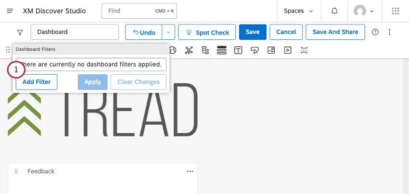Click Clear Changes
The width and height of the screenshot is (409, 194).
click(139, 82)
